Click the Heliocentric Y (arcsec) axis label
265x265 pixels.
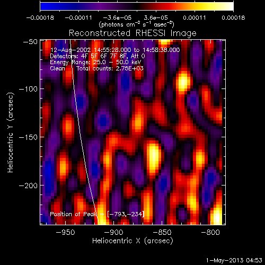coord(11,132)
